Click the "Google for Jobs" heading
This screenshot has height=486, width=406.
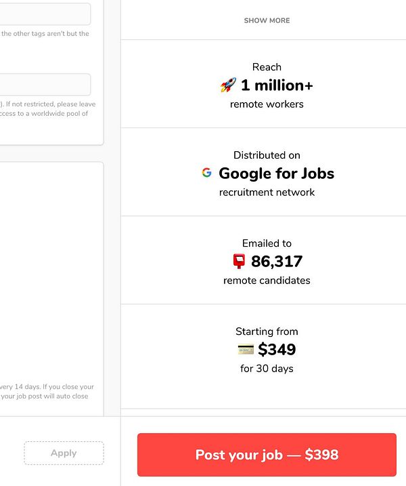[x=276, y=174]
